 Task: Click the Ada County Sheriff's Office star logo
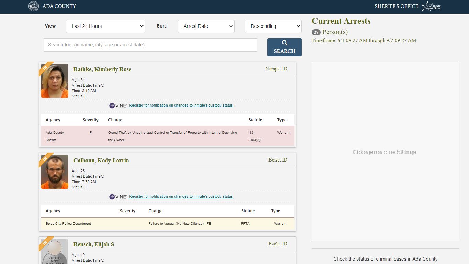(x=431, y=6)
